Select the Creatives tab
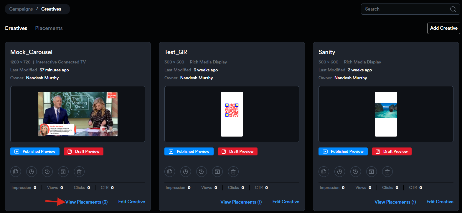Screen dimensions: 462x213 coord(16,28)
